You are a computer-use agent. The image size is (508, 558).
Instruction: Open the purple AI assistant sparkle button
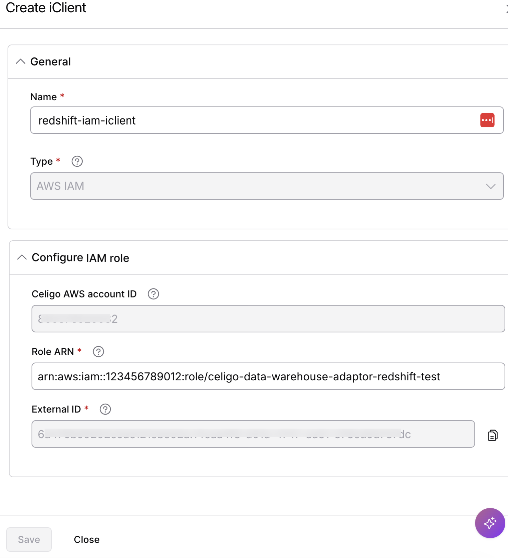(490, 523)
